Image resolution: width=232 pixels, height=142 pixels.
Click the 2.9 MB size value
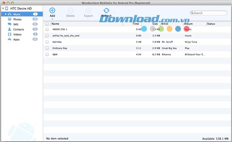156,48
